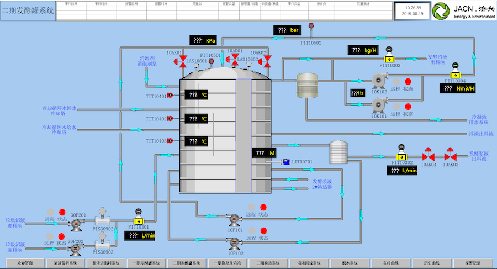Toggle the red 状态 indicator for 30P201
497x269 pixels.
[x=62, y=212]
